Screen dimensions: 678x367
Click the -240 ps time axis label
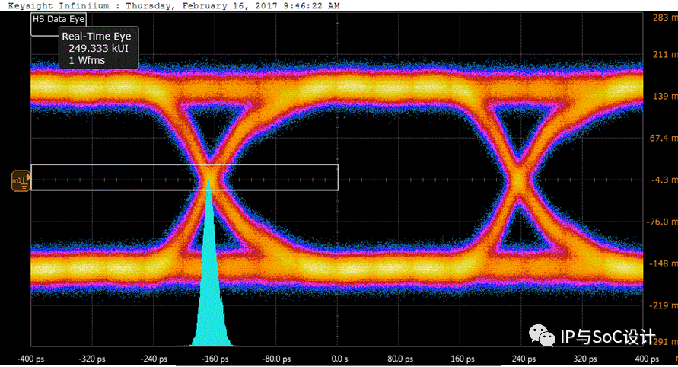click(154, 359)
